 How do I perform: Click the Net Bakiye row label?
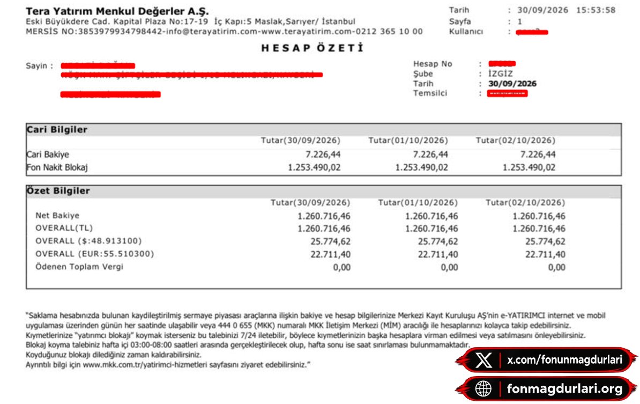(57, 216)
